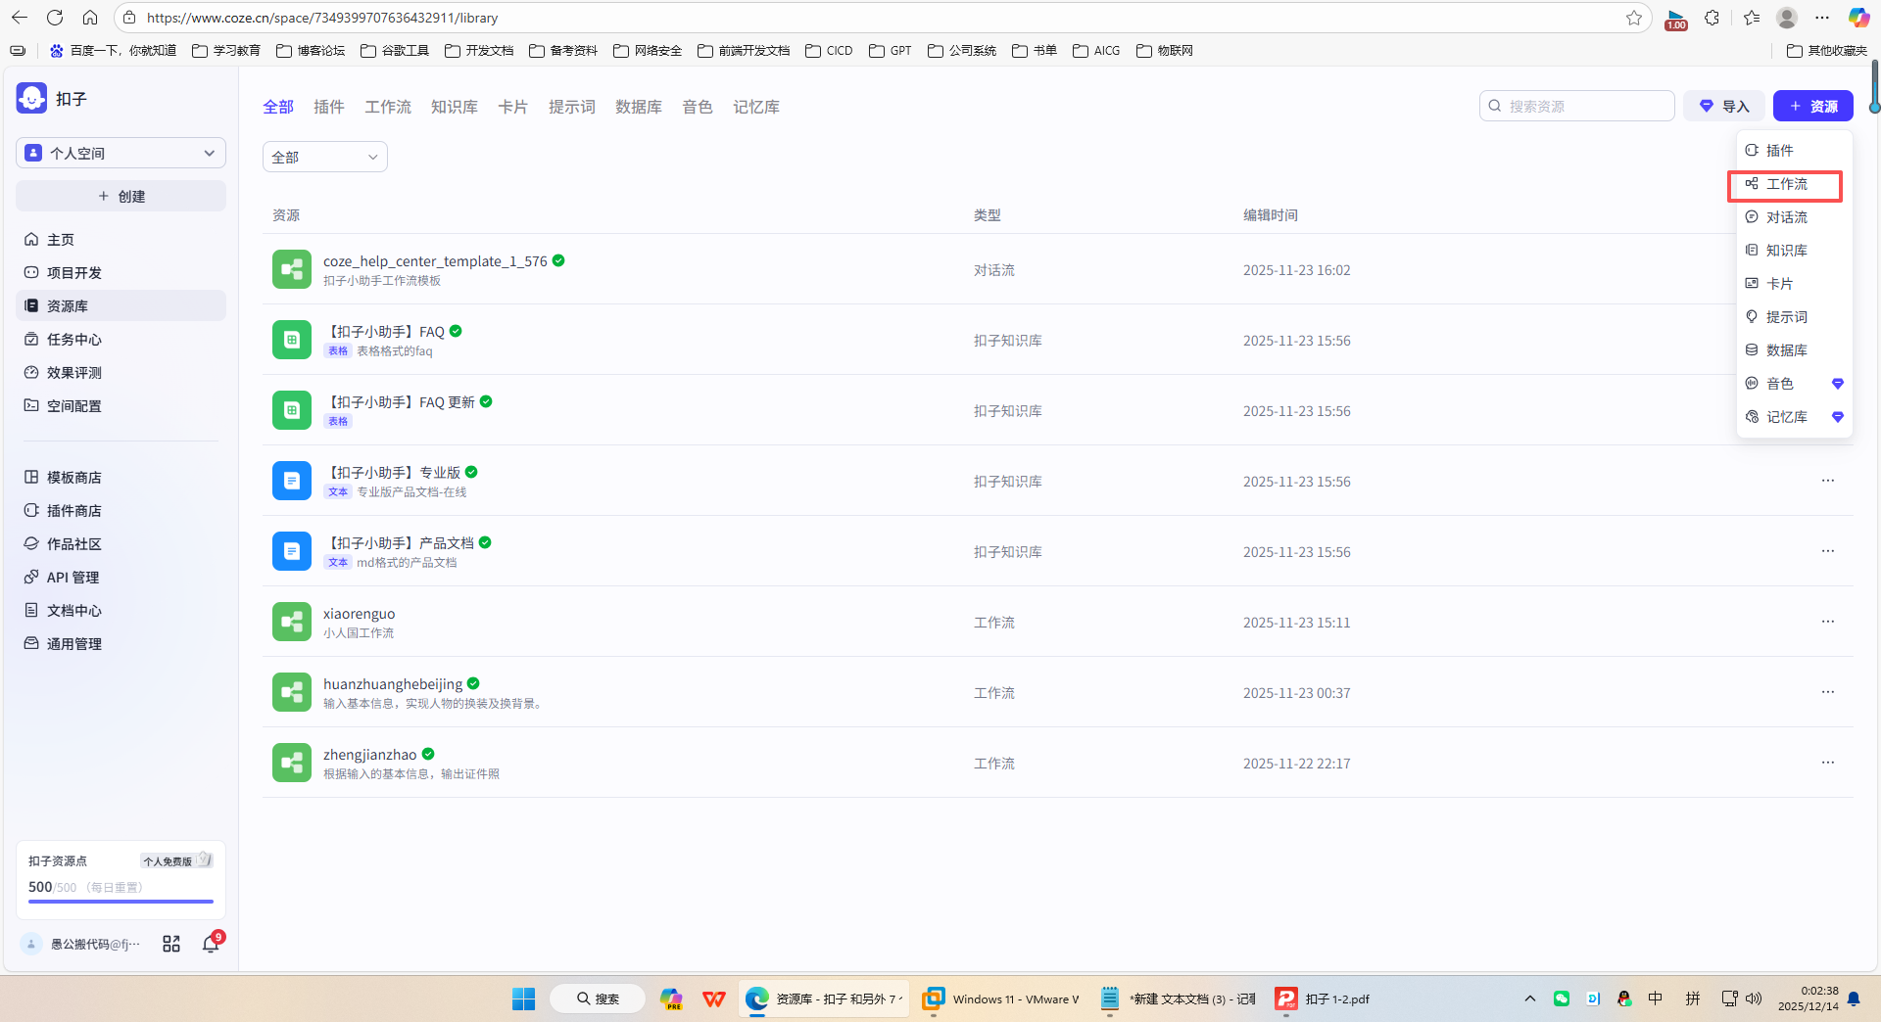Switch to the 全部 tab
This screenshot has width=1881, height=1022.
(278, 107)
